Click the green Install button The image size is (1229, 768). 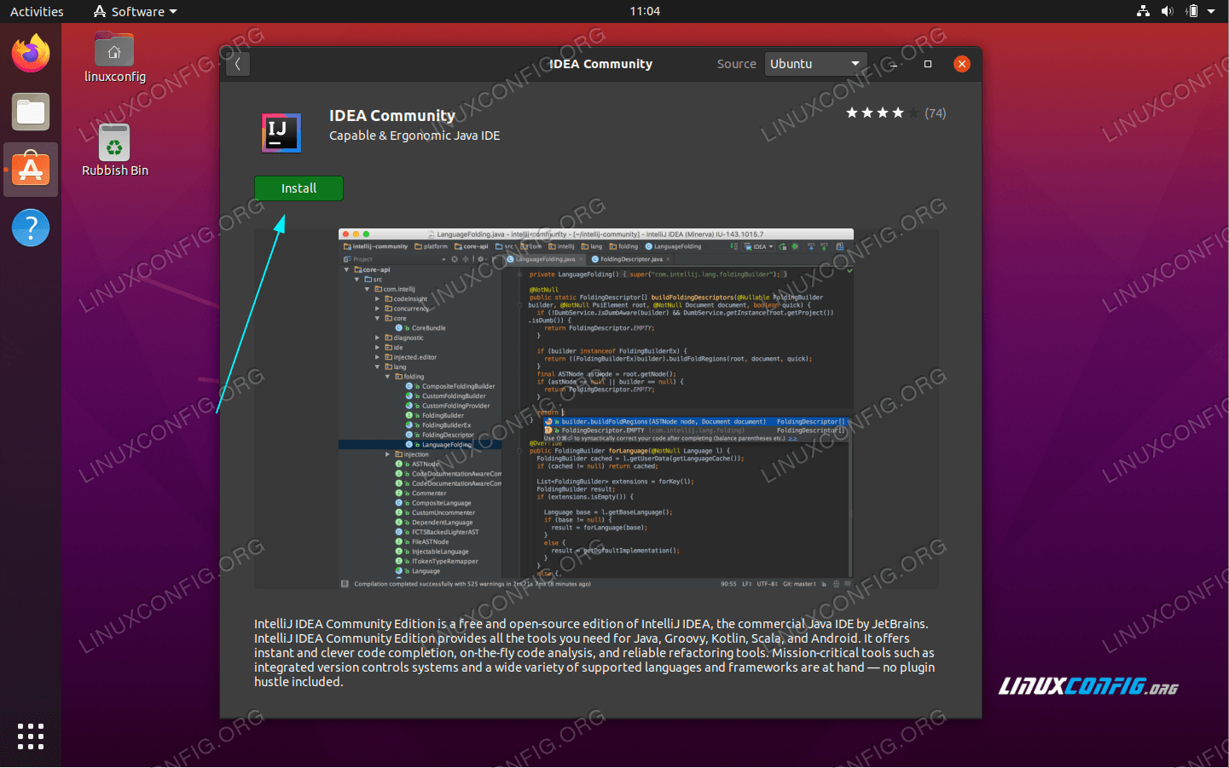(299, 188)
